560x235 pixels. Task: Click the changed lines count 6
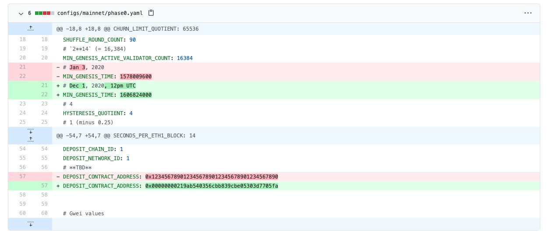[30, 13]
